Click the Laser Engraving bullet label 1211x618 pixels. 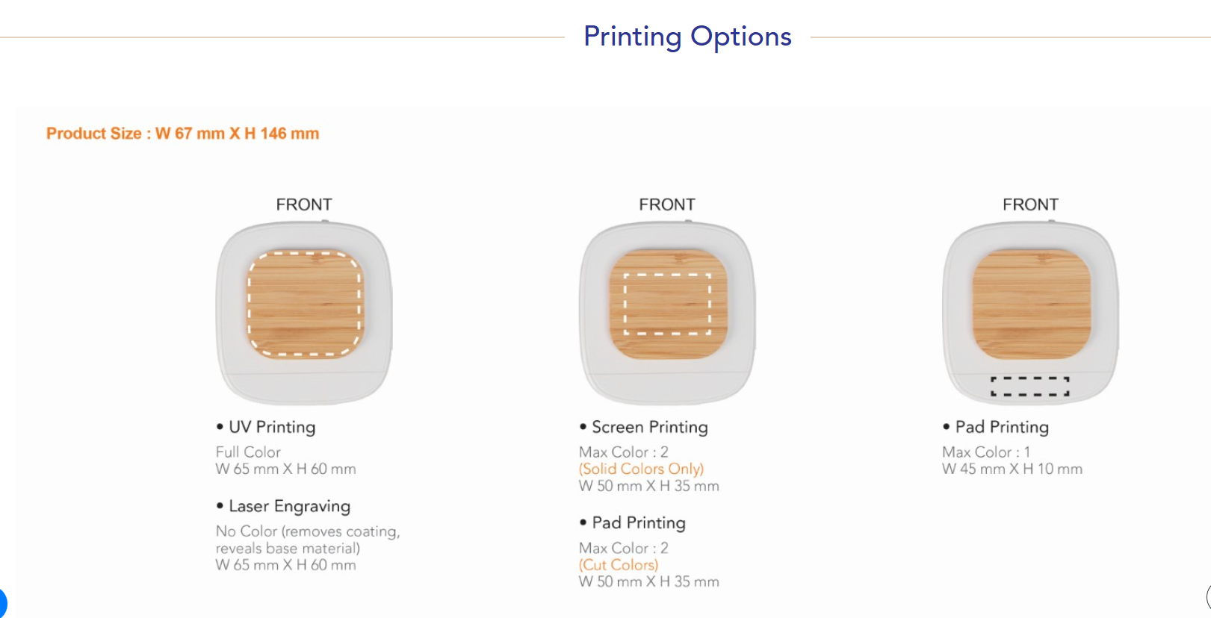(x=289, y=506)
